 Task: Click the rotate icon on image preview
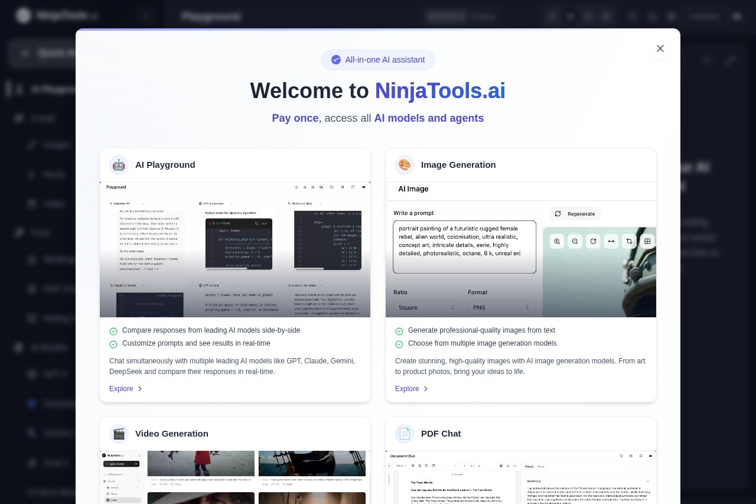pos(593,241)
